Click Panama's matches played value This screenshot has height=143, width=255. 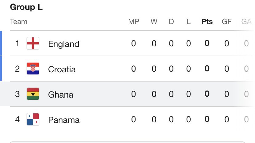click(x=133, y=120)
